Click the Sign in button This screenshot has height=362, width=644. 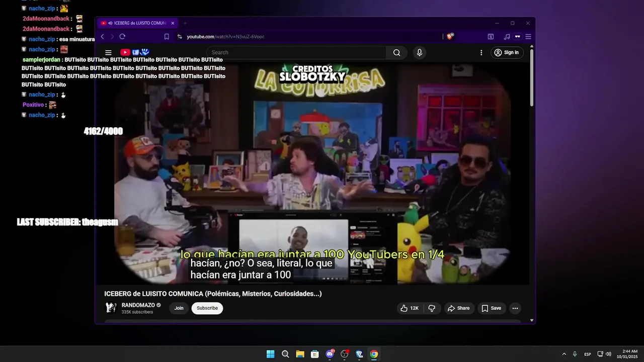[x=506, y=52]
